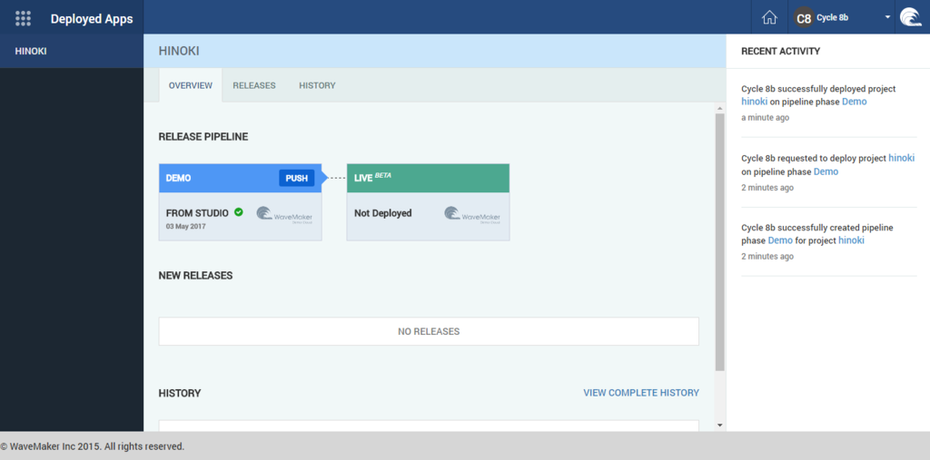Expand the Cycle 8b account dropdown arrow
The width and height of the screenshot is (930, 460).
pyautogui.click(x=887, y=18)
